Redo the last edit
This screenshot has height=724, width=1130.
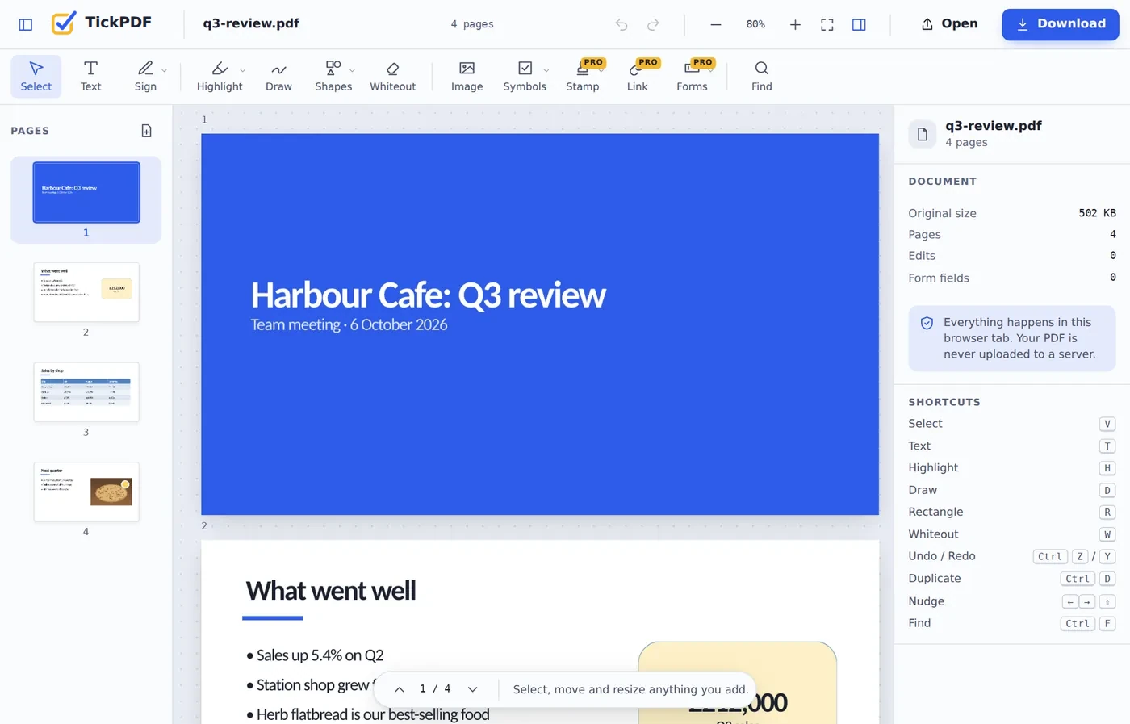pos(653,24)
